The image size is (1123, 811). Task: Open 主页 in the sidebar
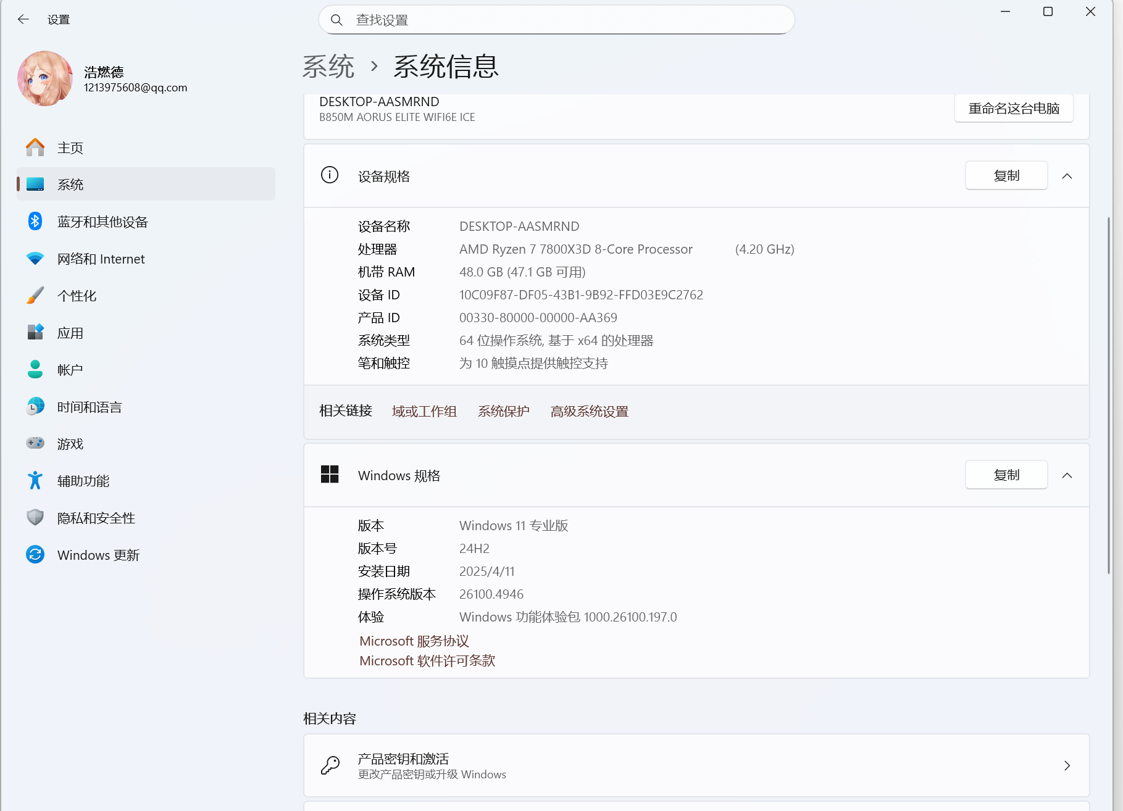click(x=146, y=148)
